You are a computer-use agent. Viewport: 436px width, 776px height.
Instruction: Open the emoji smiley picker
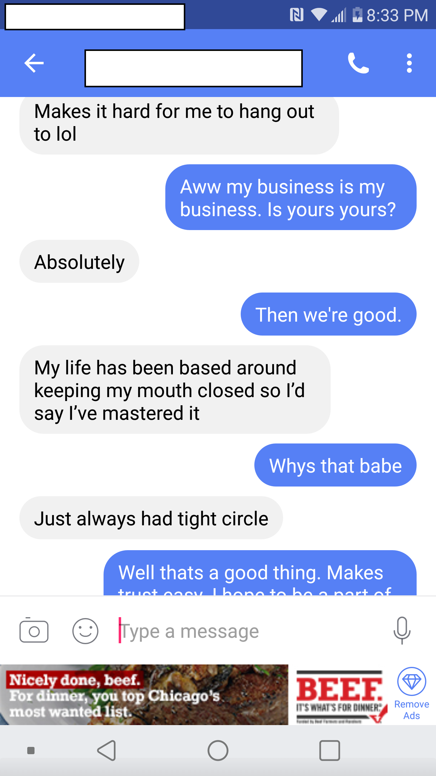85,631
